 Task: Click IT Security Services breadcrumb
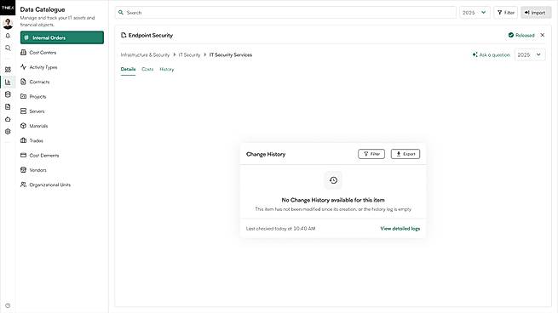(x=231, y=54)
